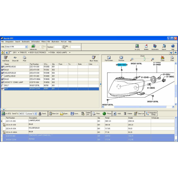Save the pick list
The height and width of the screenshot is (178, 178).
tap(75, 113)
